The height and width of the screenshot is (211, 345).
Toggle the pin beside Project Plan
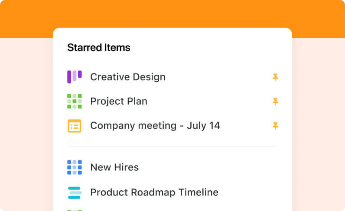coord(275,102)
